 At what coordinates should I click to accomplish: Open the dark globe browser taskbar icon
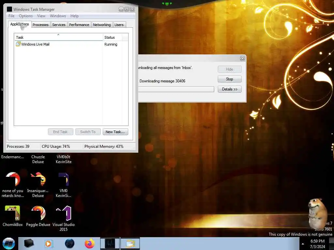point(69,243)
